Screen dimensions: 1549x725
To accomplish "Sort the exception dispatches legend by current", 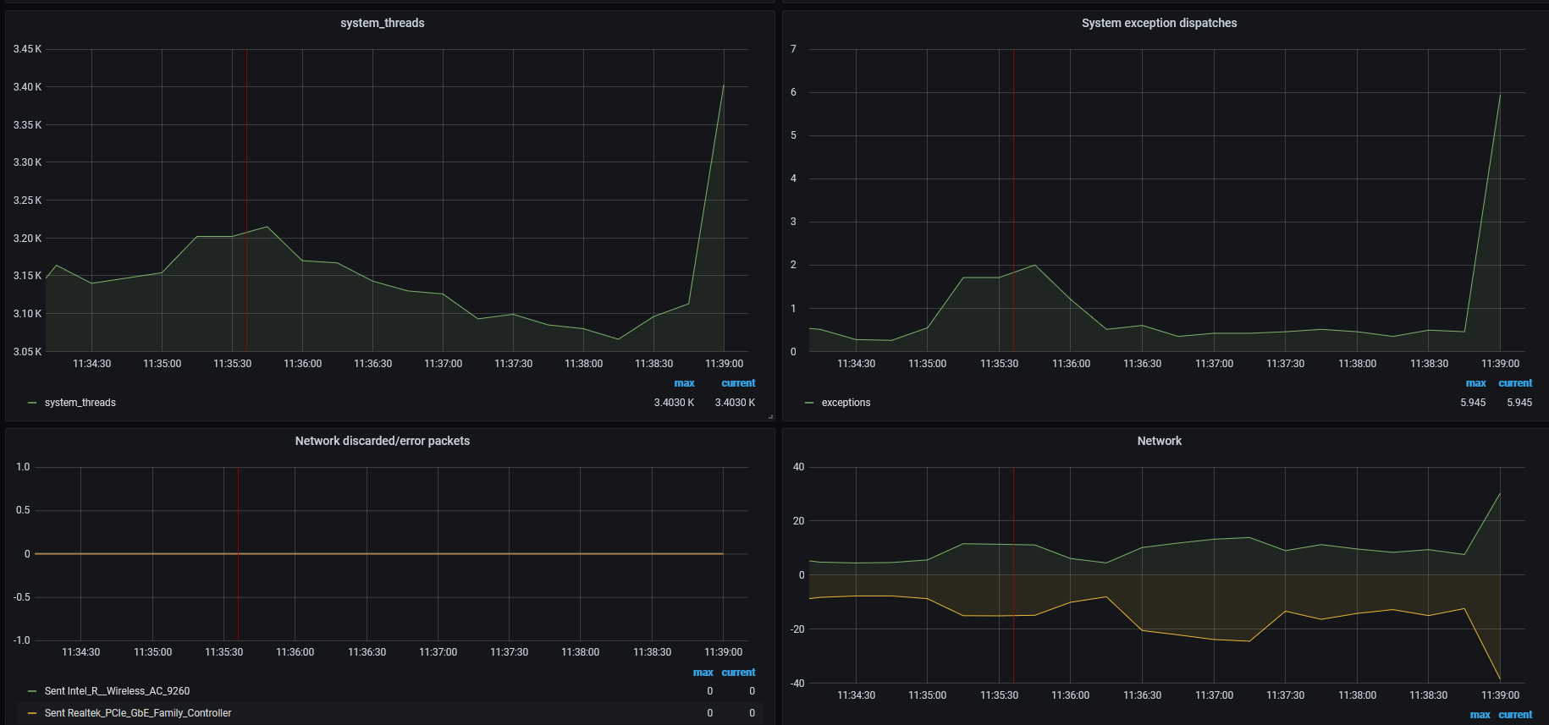I will click(1515, 383).
